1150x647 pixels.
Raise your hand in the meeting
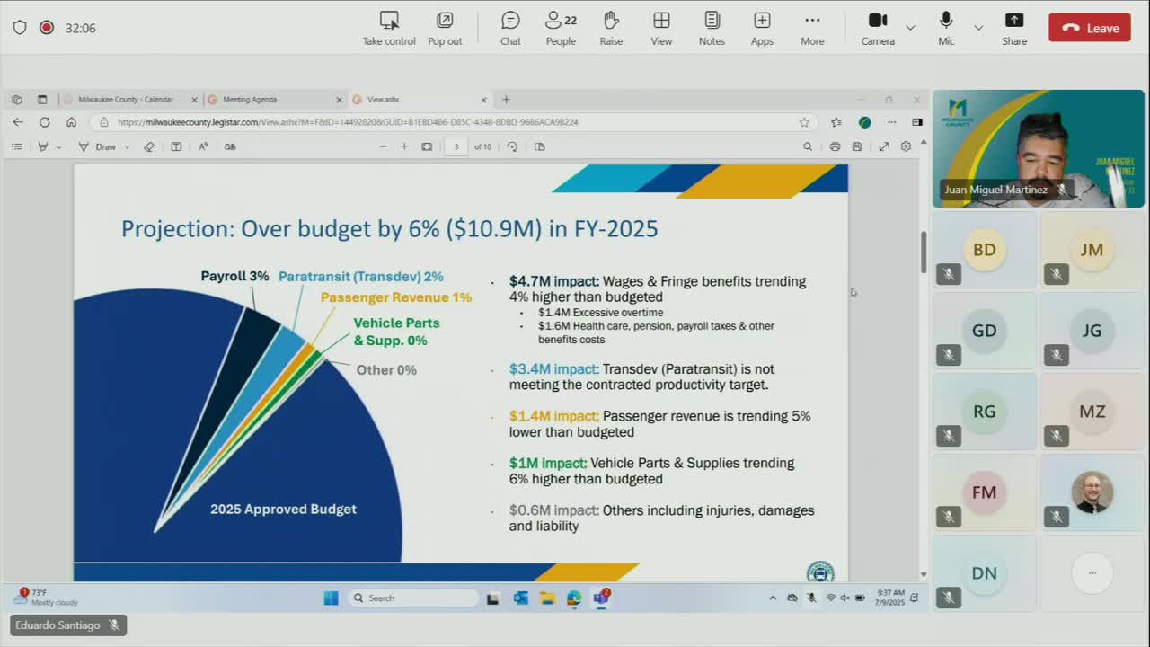(611, 29)
